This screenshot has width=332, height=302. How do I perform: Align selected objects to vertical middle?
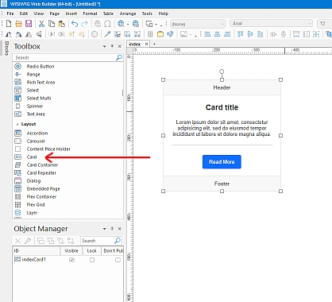[250, 34]
